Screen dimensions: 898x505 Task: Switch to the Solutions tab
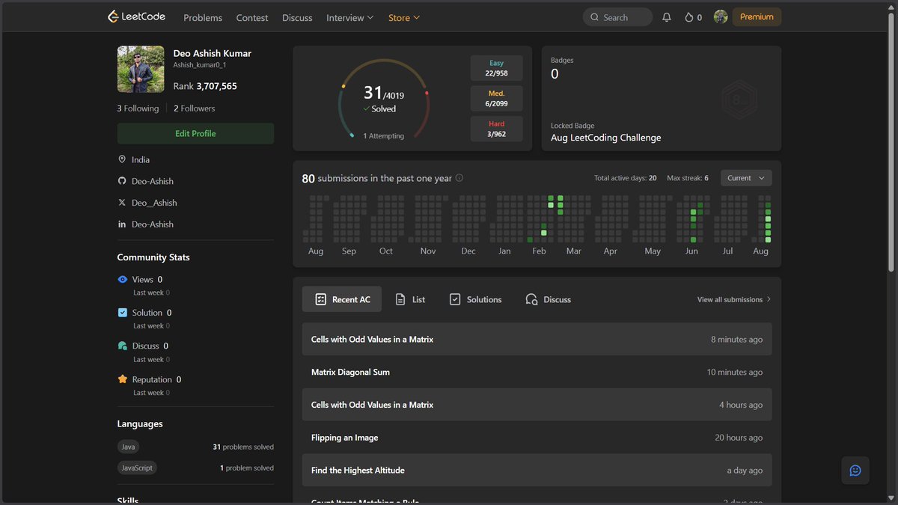pos(475,299)
